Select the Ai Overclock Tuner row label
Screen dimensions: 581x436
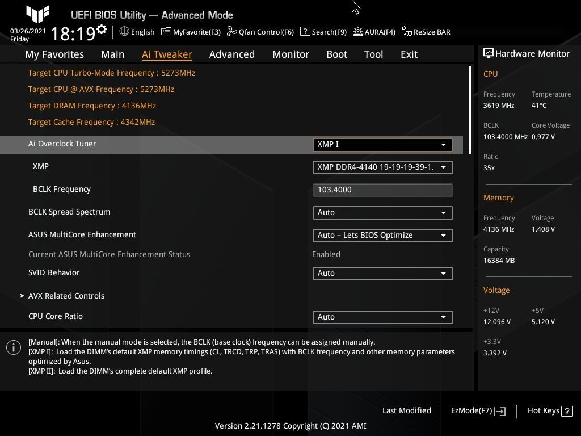tap(62, 144)
